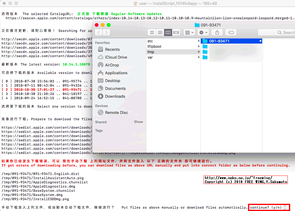This screenshot has height=211, width=295.
Task: Click version 4 line 041-08708
Action: coord(47,98)
